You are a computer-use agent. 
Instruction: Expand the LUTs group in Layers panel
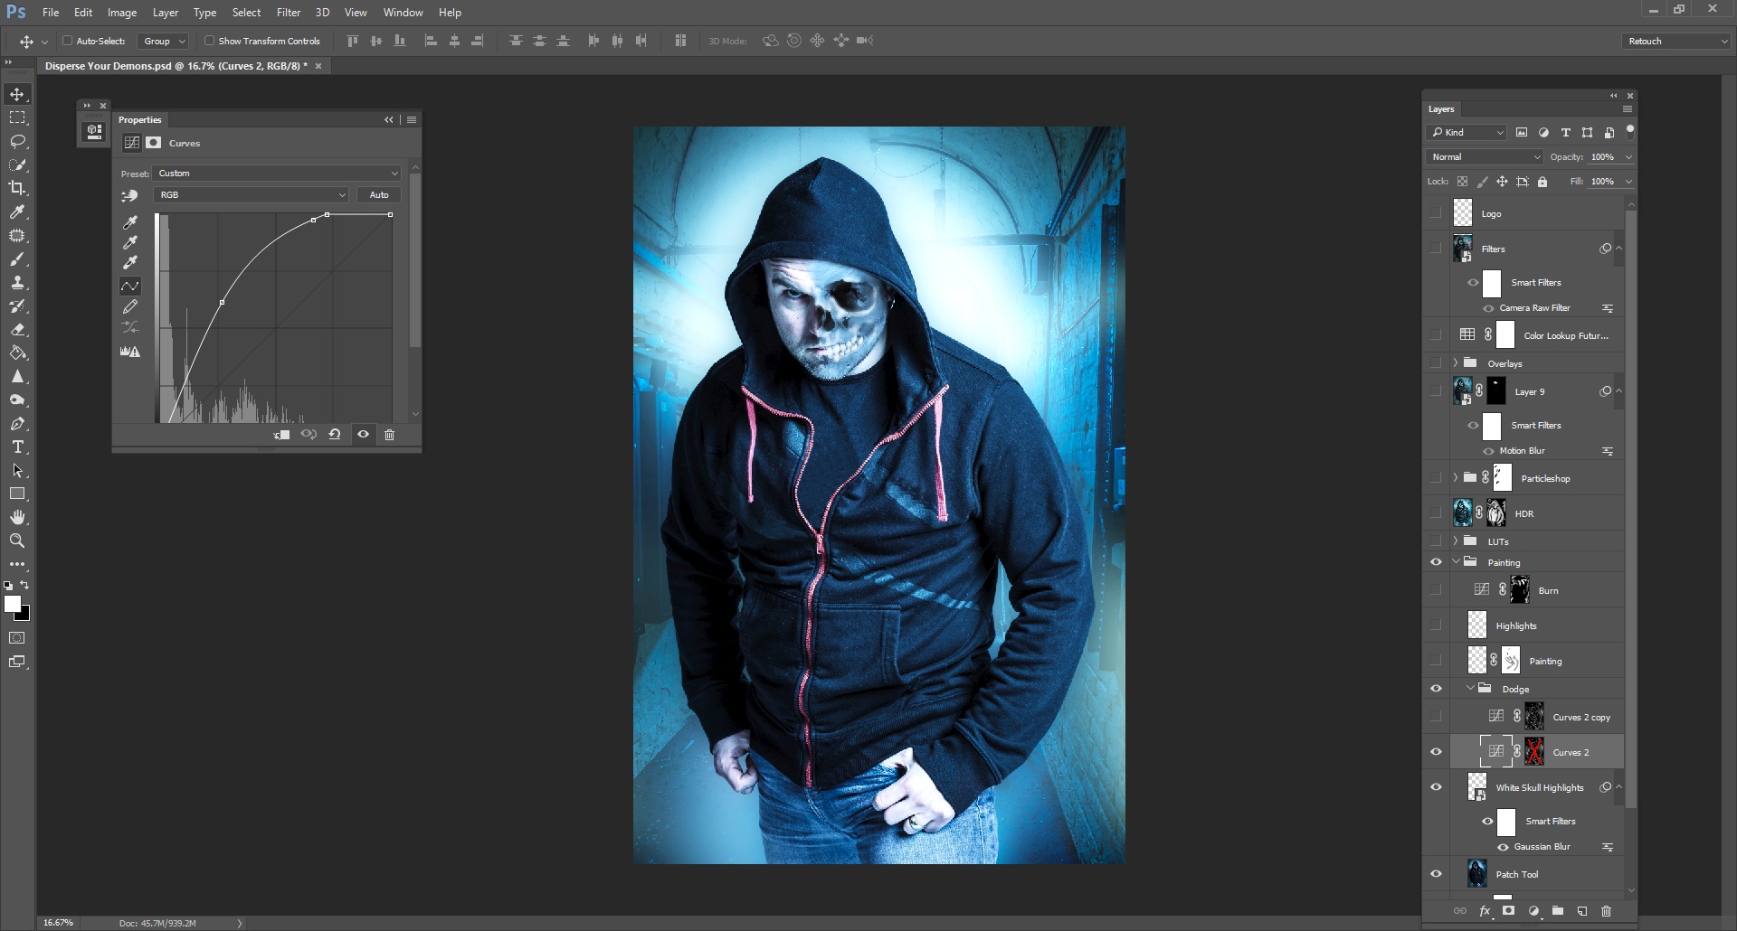click(x=1457, y=541)
